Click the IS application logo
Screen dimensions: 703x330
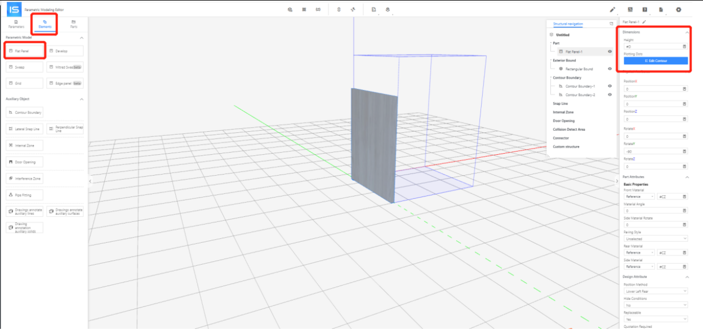[x=14, y=10]
